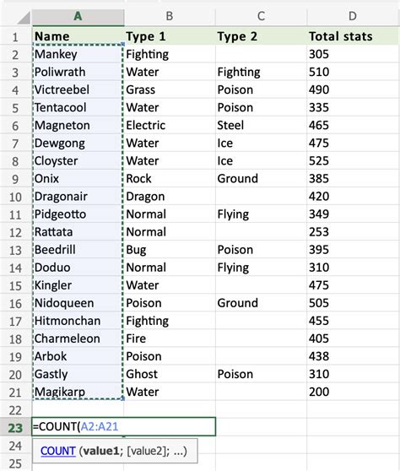Select column C header
Viewport: 400px width, 471px height.
[x=262, y=17]
